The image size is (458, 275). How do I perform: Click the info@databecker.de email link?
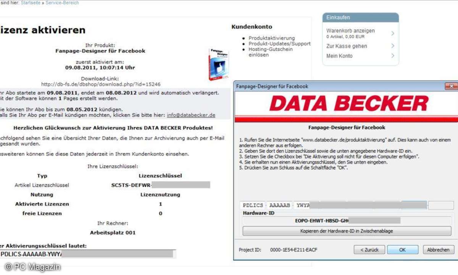191,115
